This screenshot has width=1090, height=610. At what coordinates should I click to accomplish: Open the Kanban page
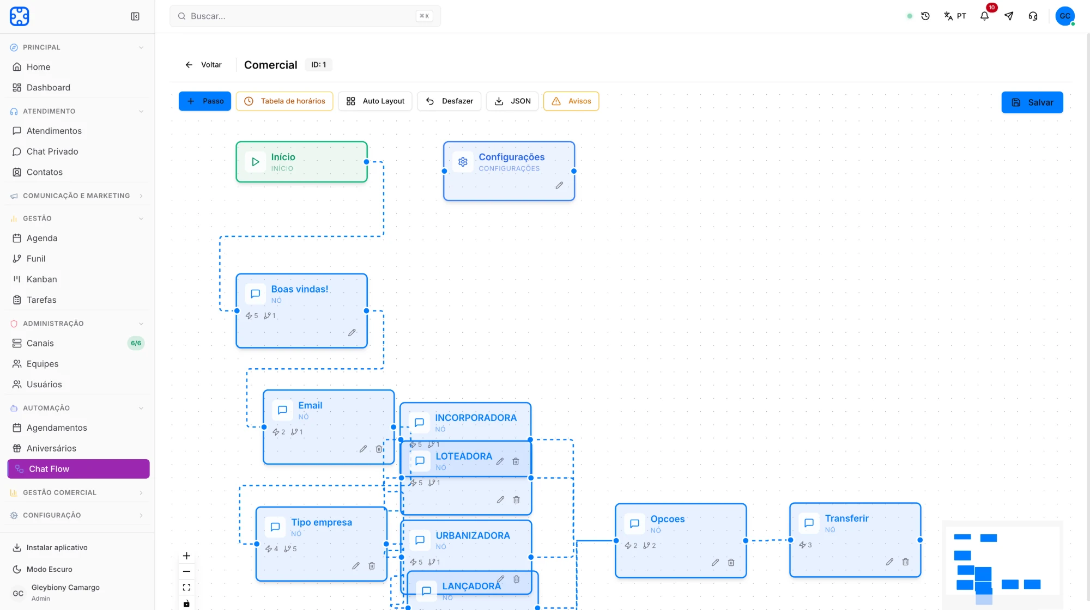point(78,279)
